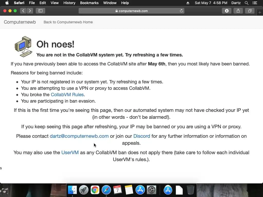Open Spotlight search magnifier icon

[246, 3]
